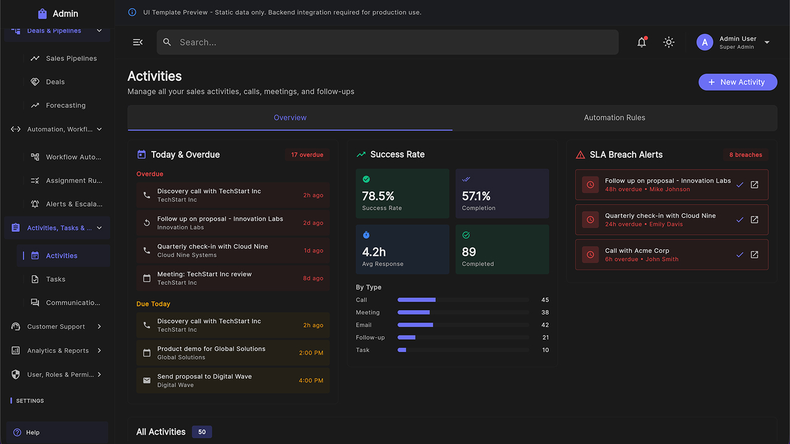The height and width of the screenshot is (444, 790).
Task: Collapse the Automation, Workflow section
Action: click(99, 129)
